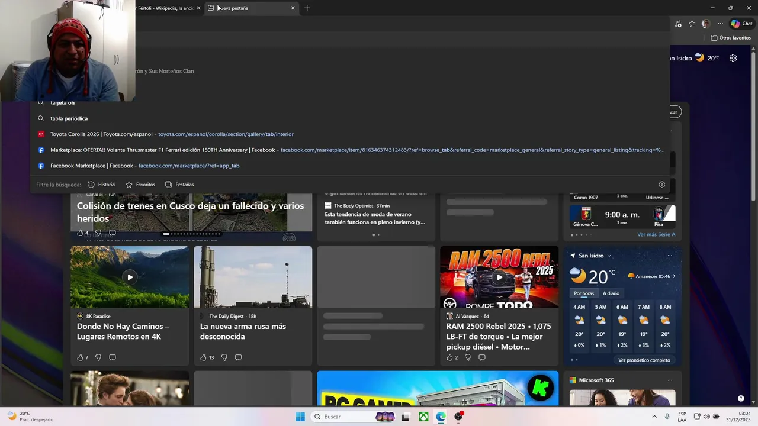Image resolution: width=758 pixels, height=426 pixels.
Task: Click the new tab plus button
Action: 307,8
